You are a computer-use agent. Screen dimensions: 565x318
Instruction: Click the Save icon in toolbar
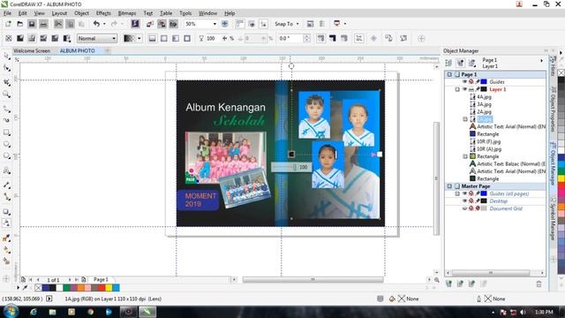pos(32,24)
